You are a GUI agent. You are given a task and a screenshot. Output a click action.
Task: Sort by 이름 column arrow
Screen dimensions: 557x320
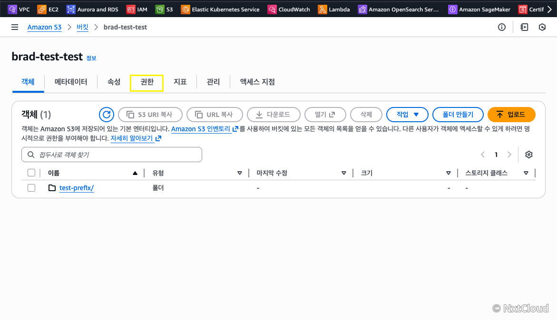(x=135, y=173)
